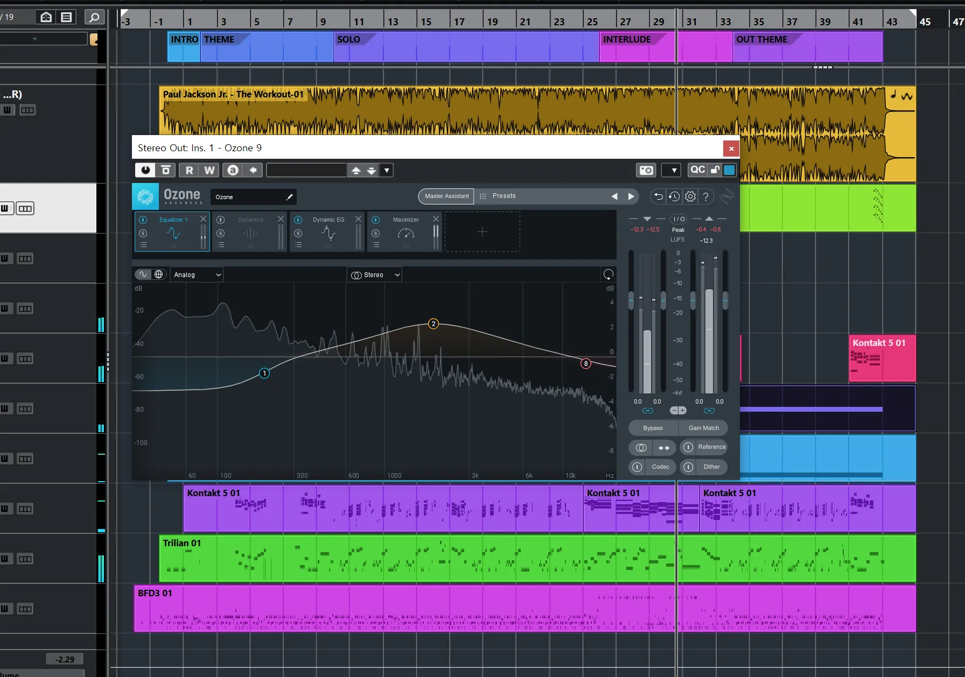
Task: Click the swap channels arrow icon
Action: [664, 447]
